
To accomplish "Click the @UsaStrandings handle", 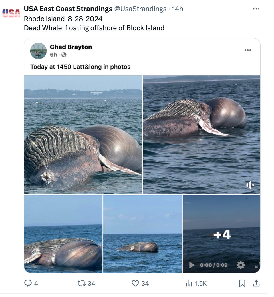I will [x=140, y=9].
